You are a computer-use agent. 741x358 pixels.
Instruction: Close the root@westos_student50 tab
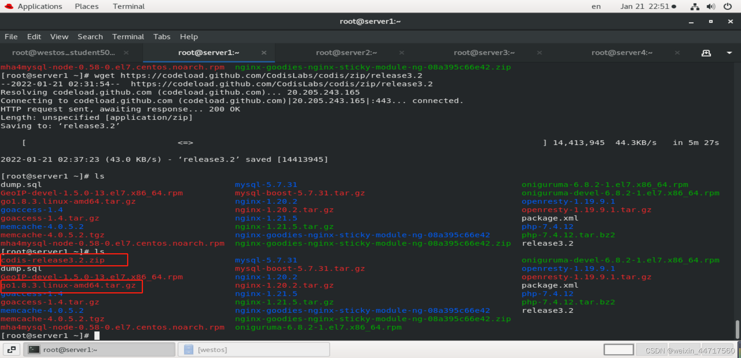[x=126, y=53]
